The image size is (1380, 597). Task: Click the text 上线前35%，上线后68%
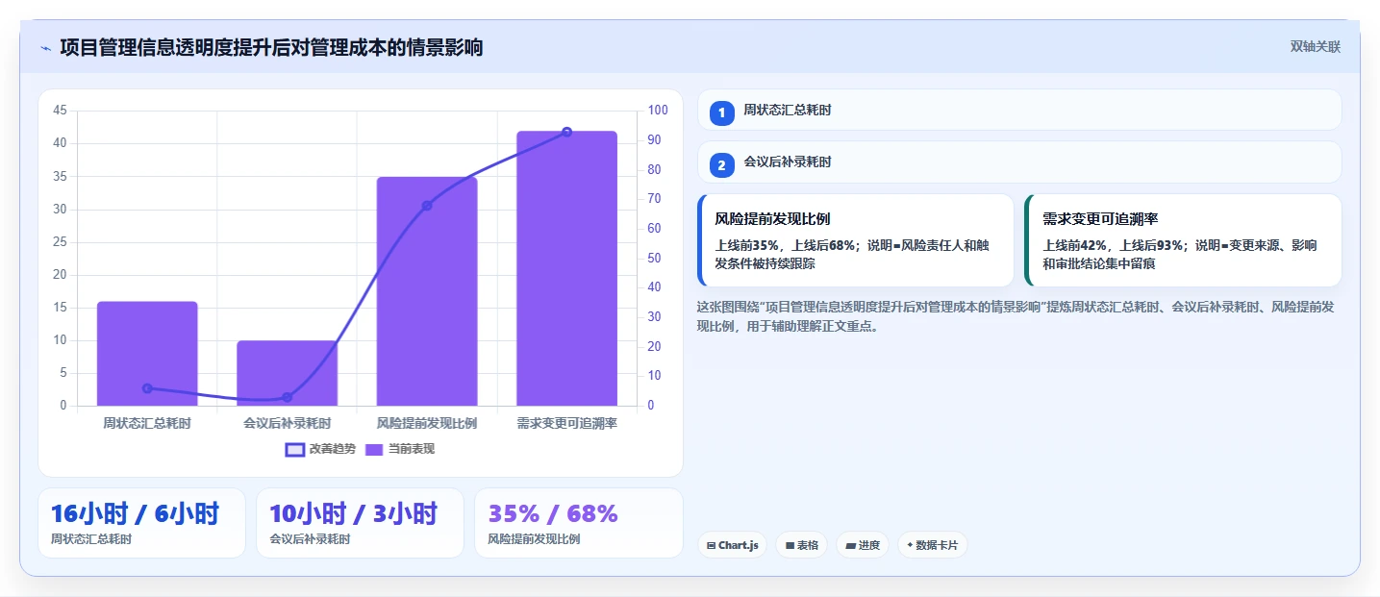[786, 245]
